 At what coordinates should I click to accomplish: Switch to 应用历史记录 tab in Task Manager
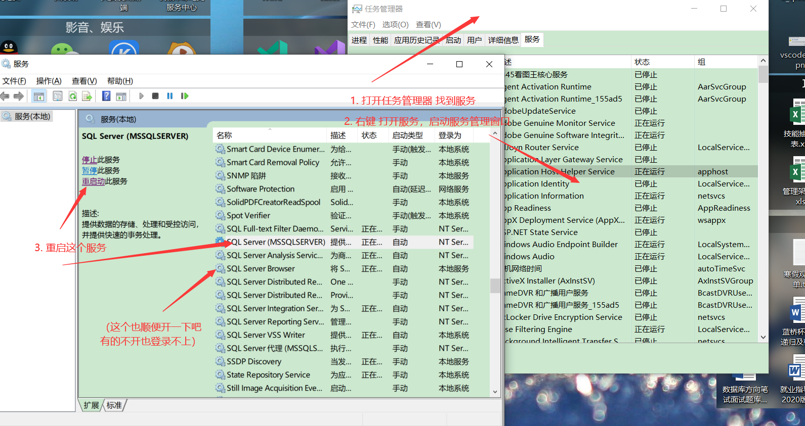pyautogui.click(x=416, y=40)
